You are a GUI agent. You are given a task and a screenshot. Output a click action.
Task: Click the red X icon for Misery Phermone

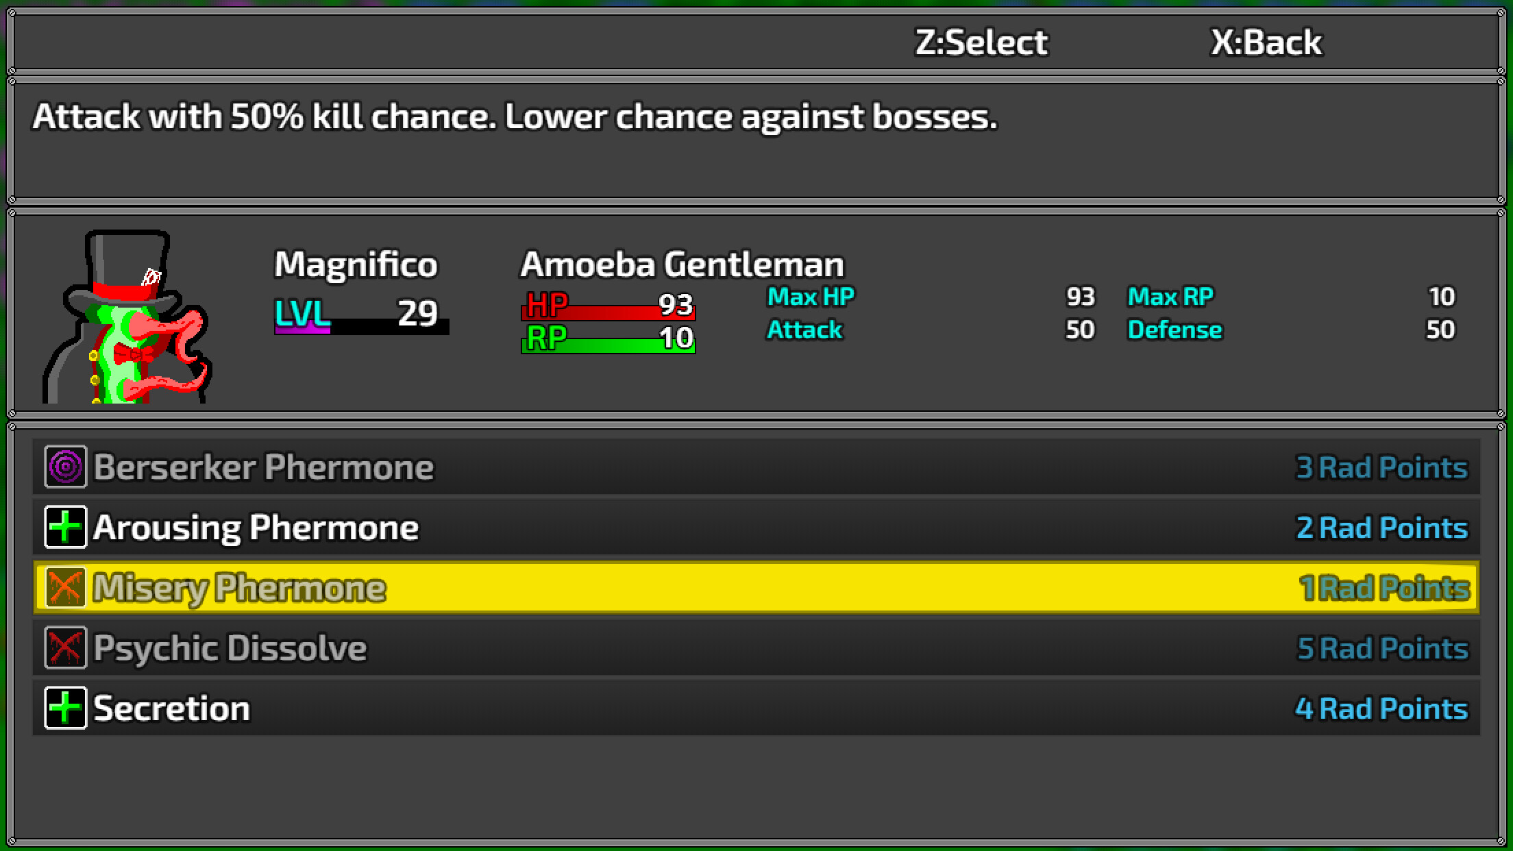(64, 587)
